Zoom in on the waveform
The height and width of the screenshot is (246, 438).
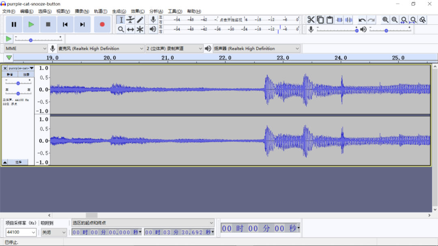tap(385, 20)
